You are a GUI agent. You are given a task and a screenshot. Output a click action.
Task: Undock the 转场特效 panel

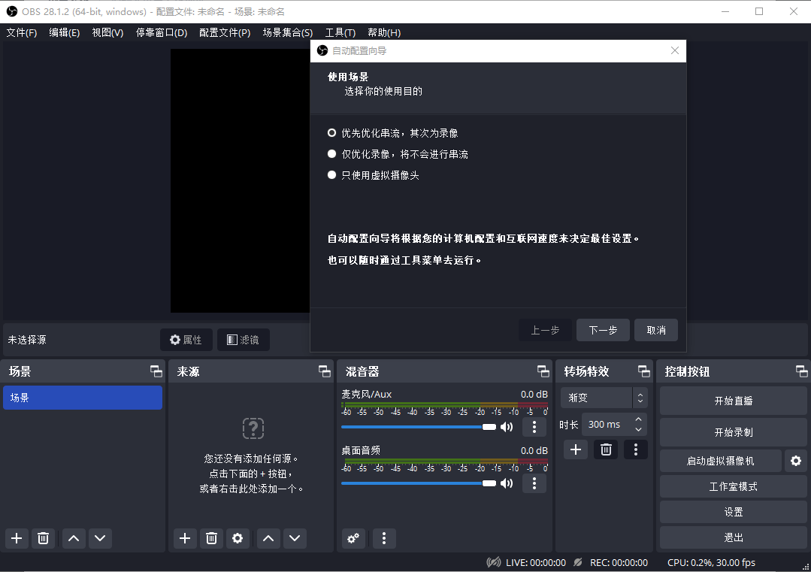[644, 371]
